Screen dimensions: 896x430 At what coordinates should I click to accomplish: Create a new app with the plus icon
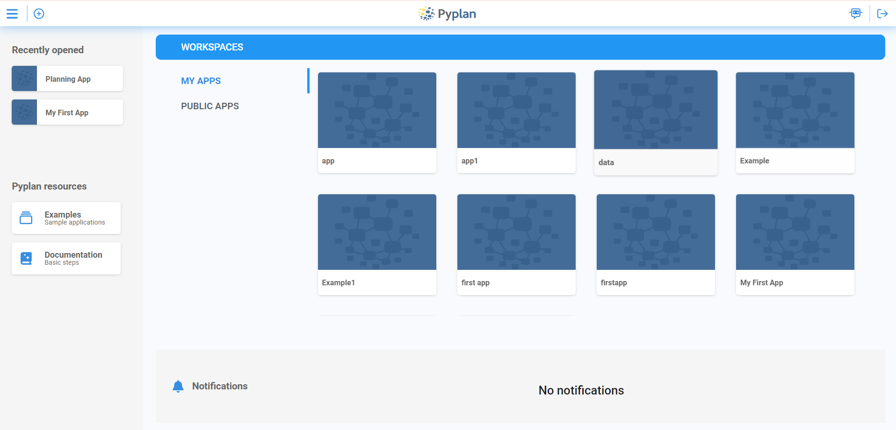click(x=39, y=14)
